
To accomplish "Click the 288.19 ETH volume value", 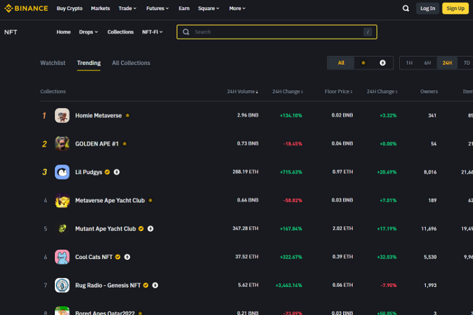I will [245, 172].
